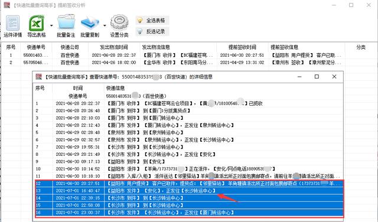Select detail row 8 正发往安化
Image resolution: width=378 pixels, height=222 pixels.
click(188, 154)
